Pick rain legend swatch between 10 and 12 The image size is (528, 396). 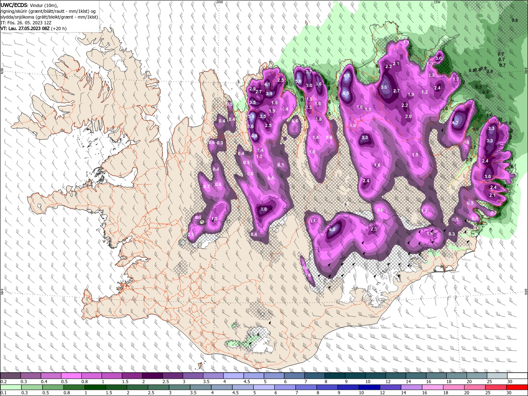pos(369,387)
